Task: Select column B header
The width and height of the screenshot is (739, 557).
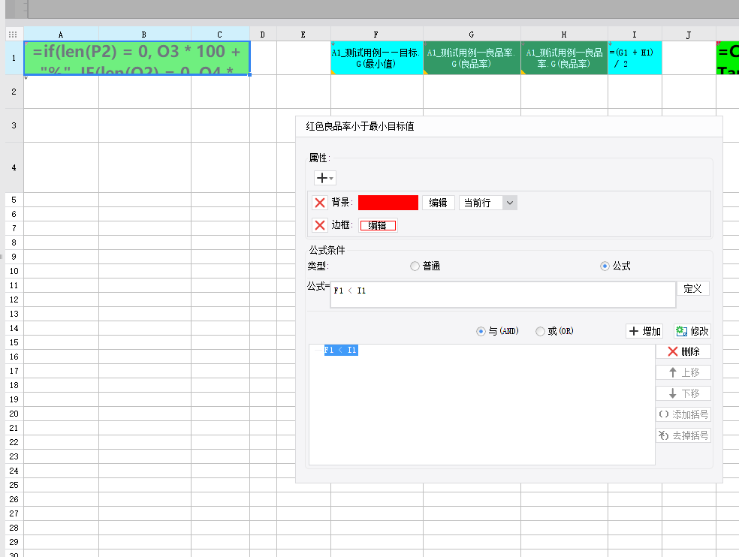Action: click(x=144, y=35)
